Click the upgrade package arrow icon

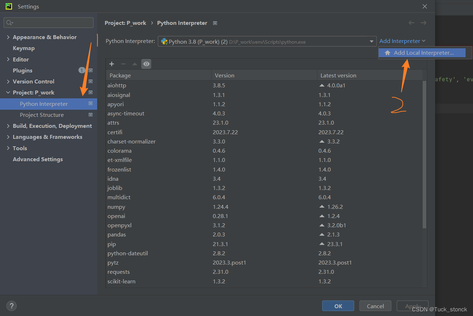click(135, 64)
